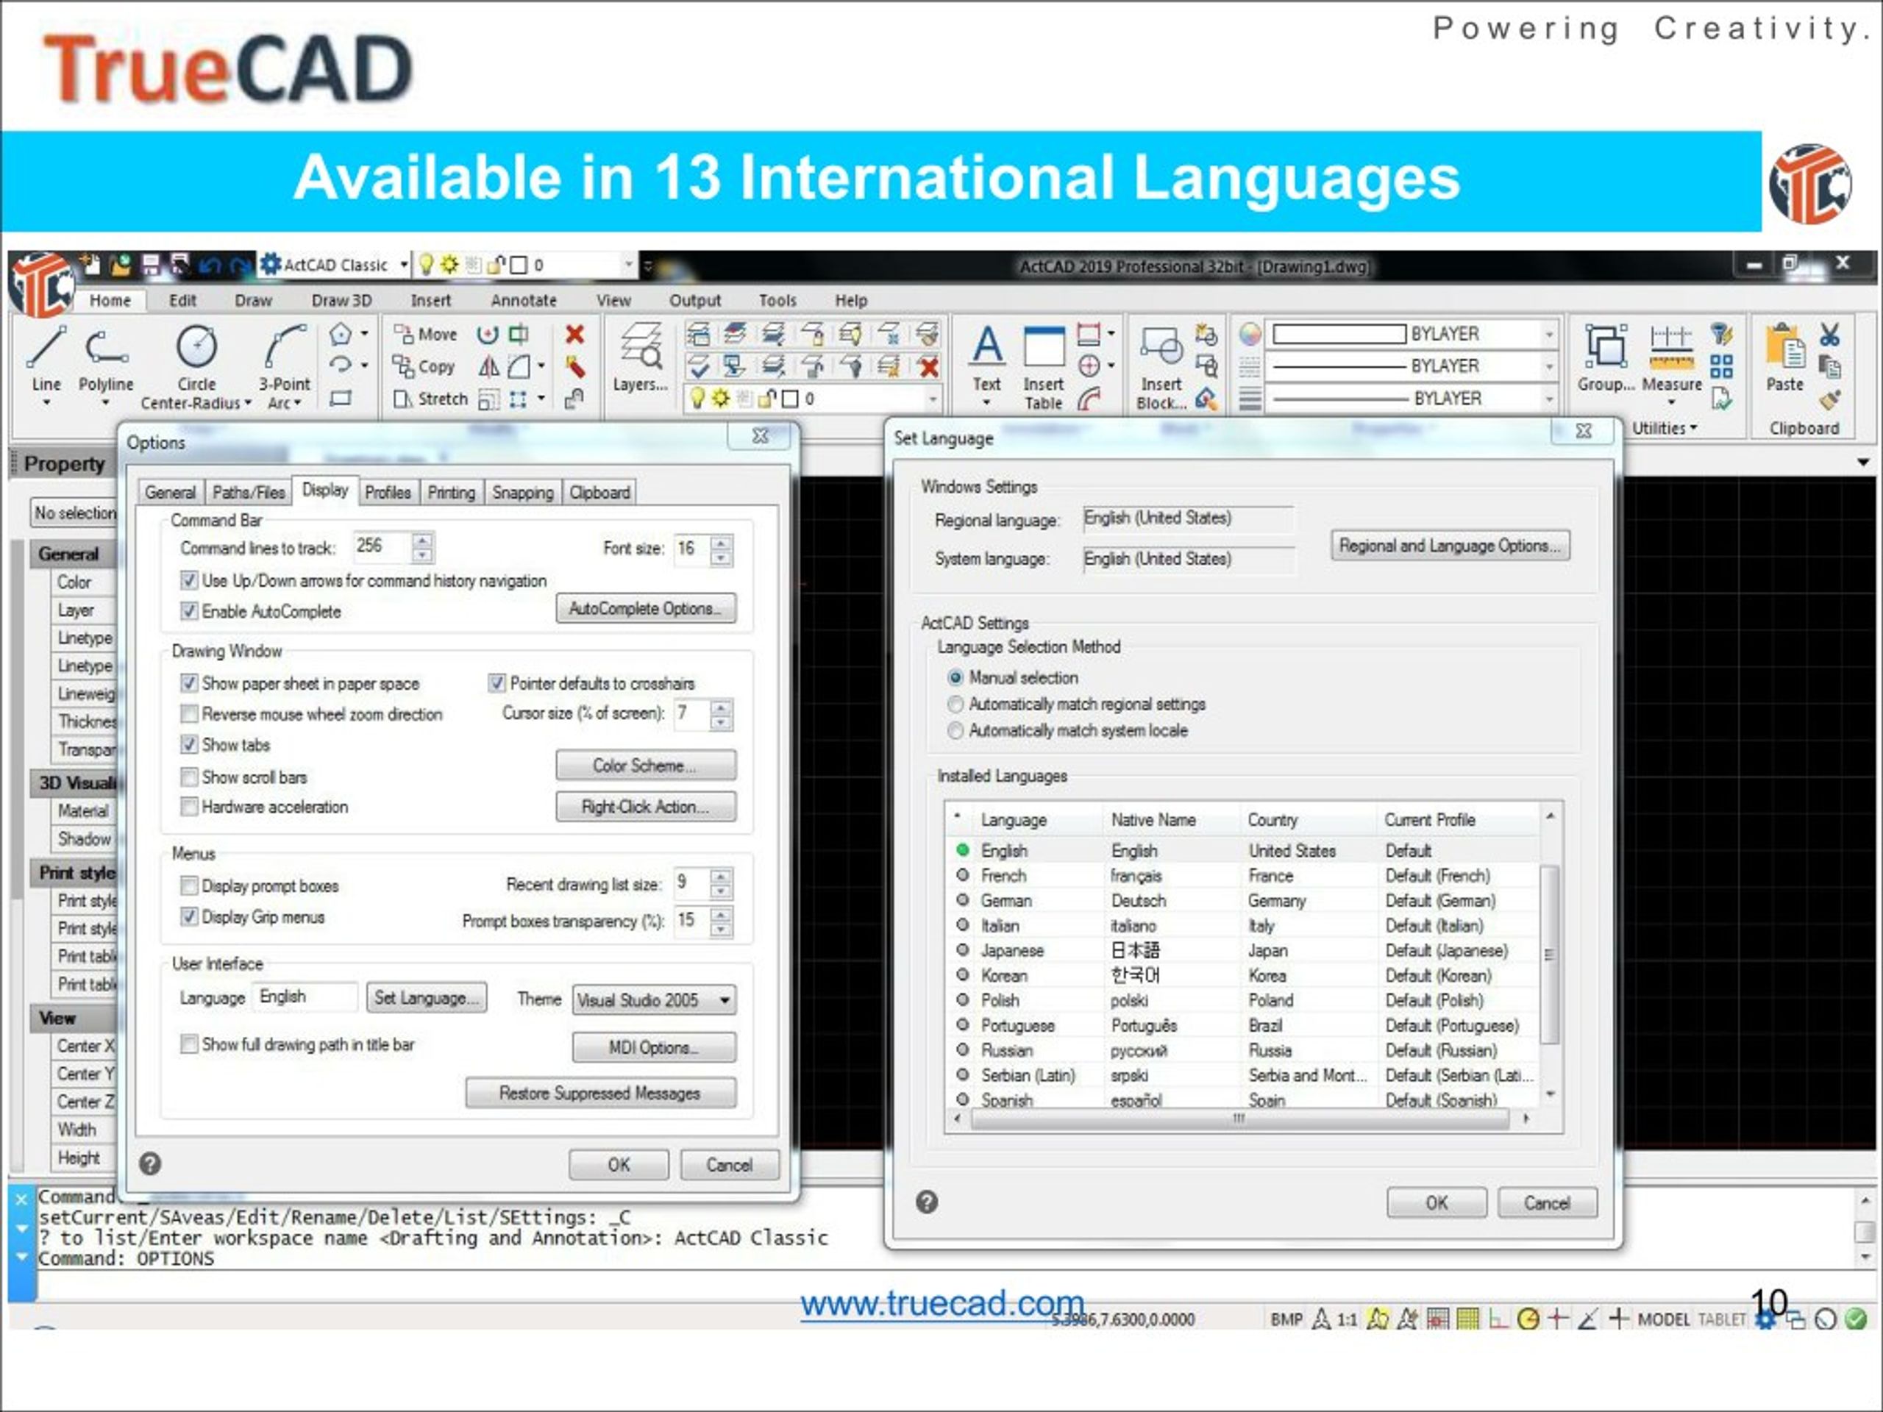Image resolution: width=1883 pixels, height=1412 pixels.
Task: Click the Insert Table icon
Action: pos(1043,366)
